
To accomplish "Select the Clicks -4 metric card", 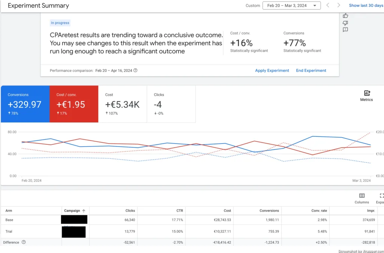I will click(171, 104).
